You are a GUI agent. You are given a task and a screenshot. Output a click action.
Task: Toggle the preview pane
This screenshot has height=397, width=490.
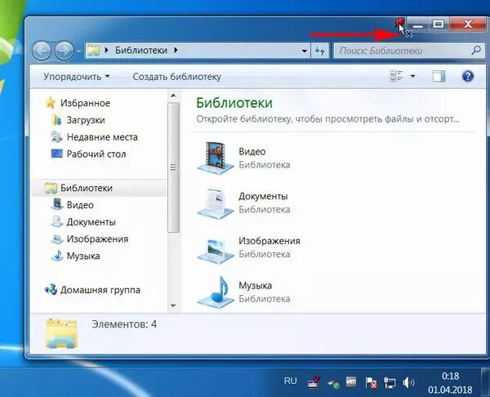click(x=439, y=76)
